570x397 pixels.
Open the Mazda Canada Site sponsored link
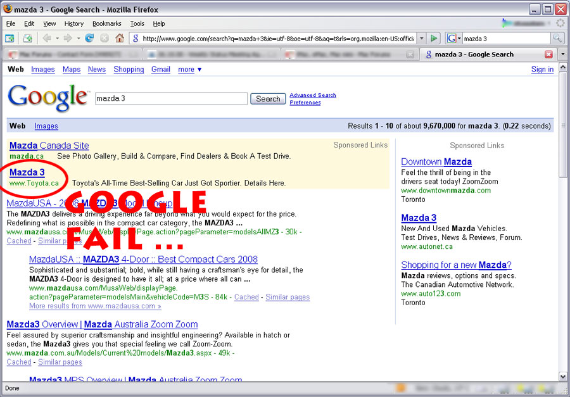tap(49, 146)
